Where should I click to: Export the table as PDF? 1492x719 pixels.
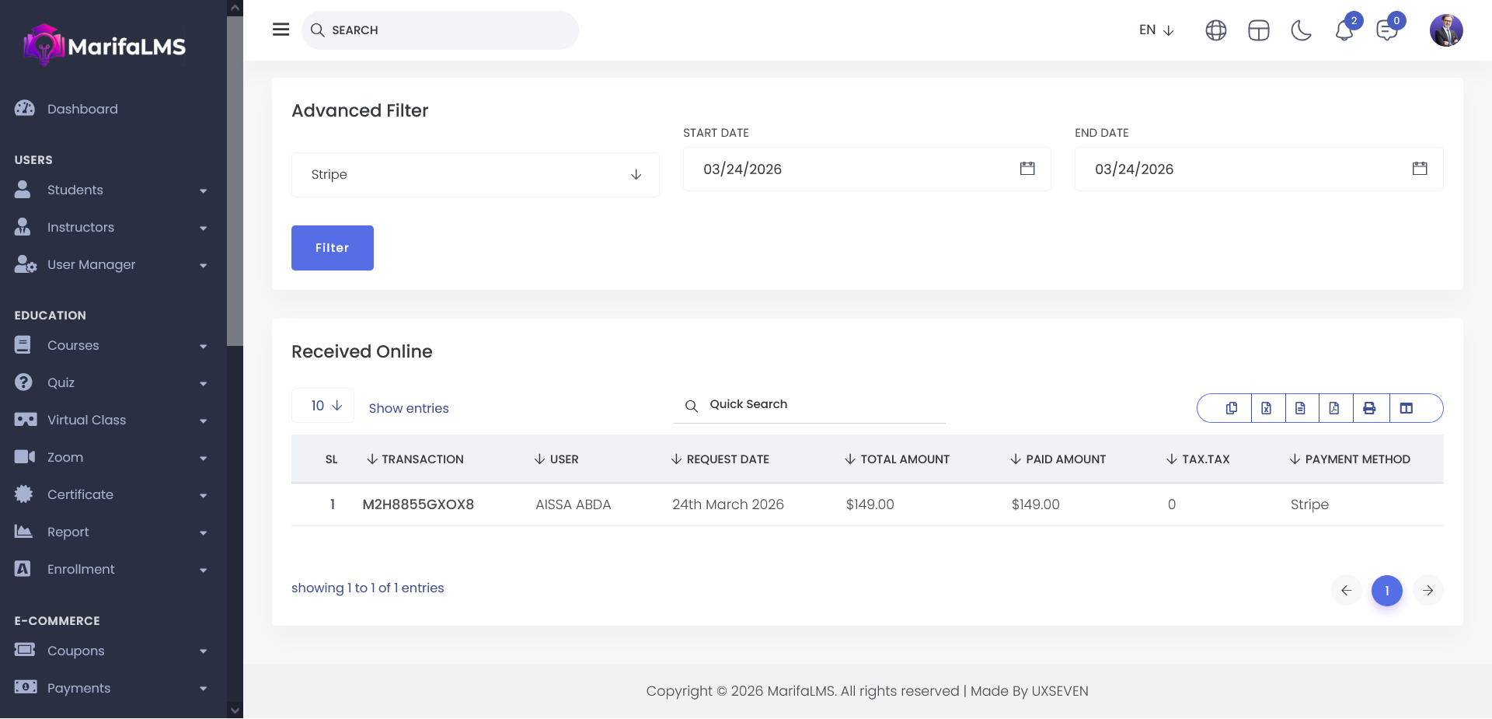point(1334,408)
